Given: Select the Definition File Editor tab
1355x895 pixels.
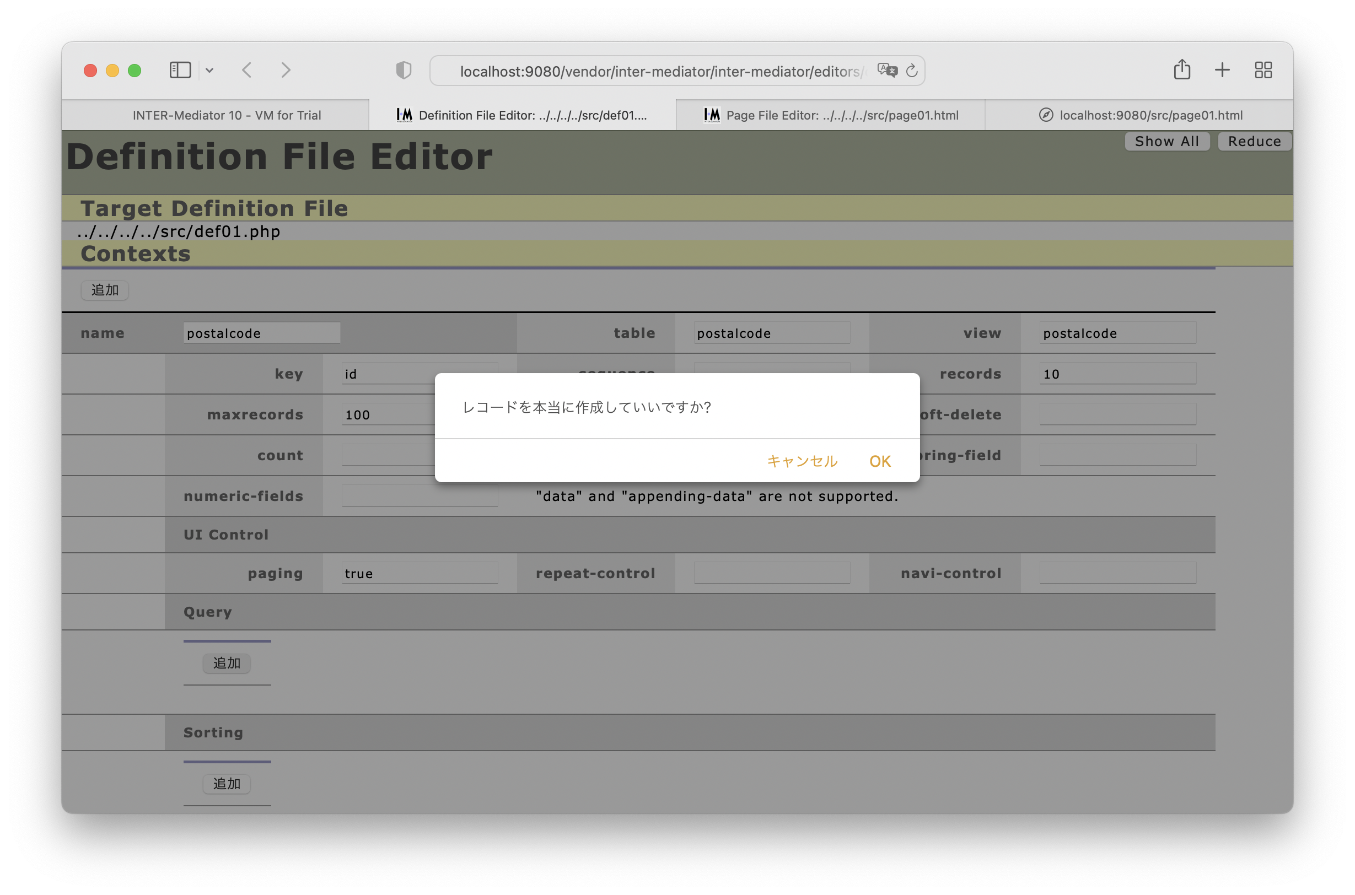Looking at the screenshot, I should (523, 115).
